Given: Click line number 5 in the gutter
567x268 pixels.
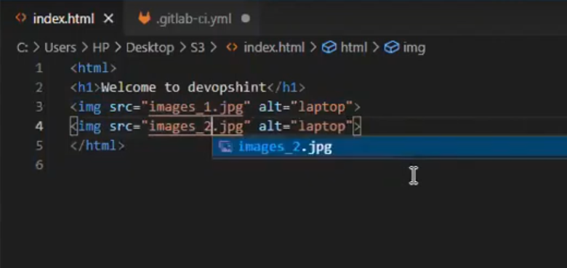Looking at the screenshot, I should coord(39,146).
